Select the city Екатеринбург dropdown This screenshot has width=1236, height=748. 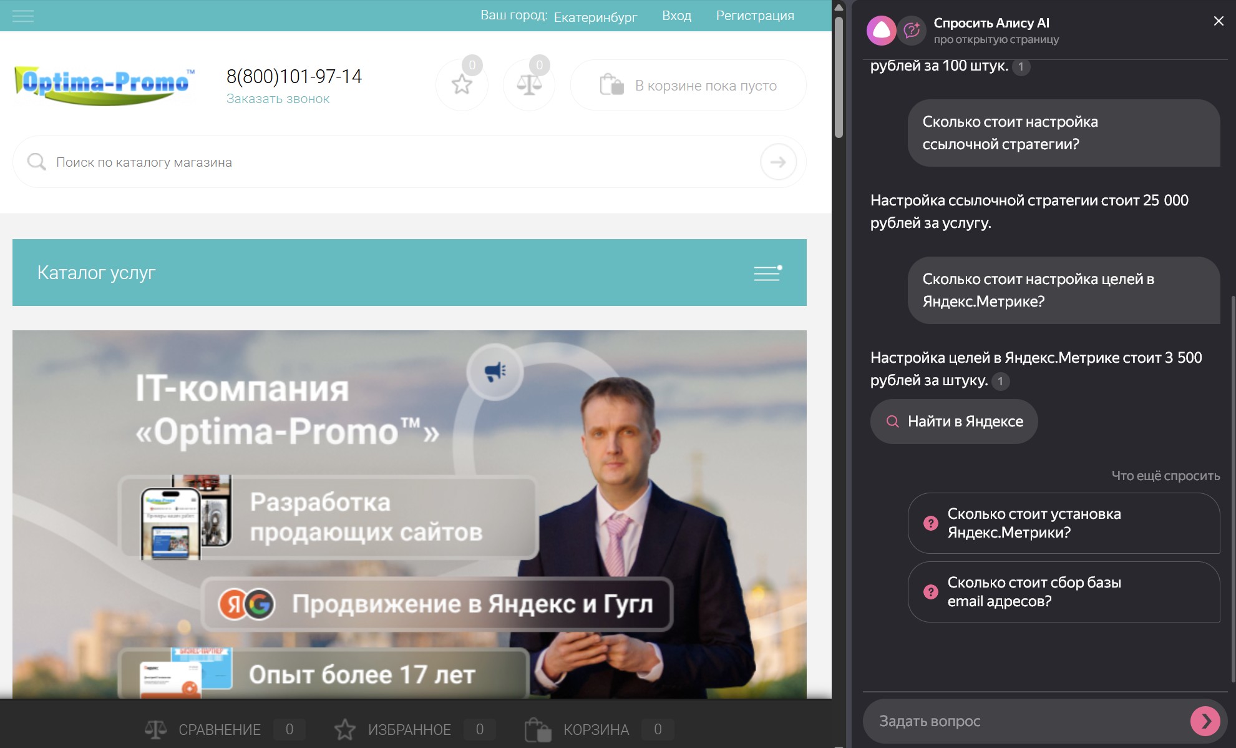point(595,17)
